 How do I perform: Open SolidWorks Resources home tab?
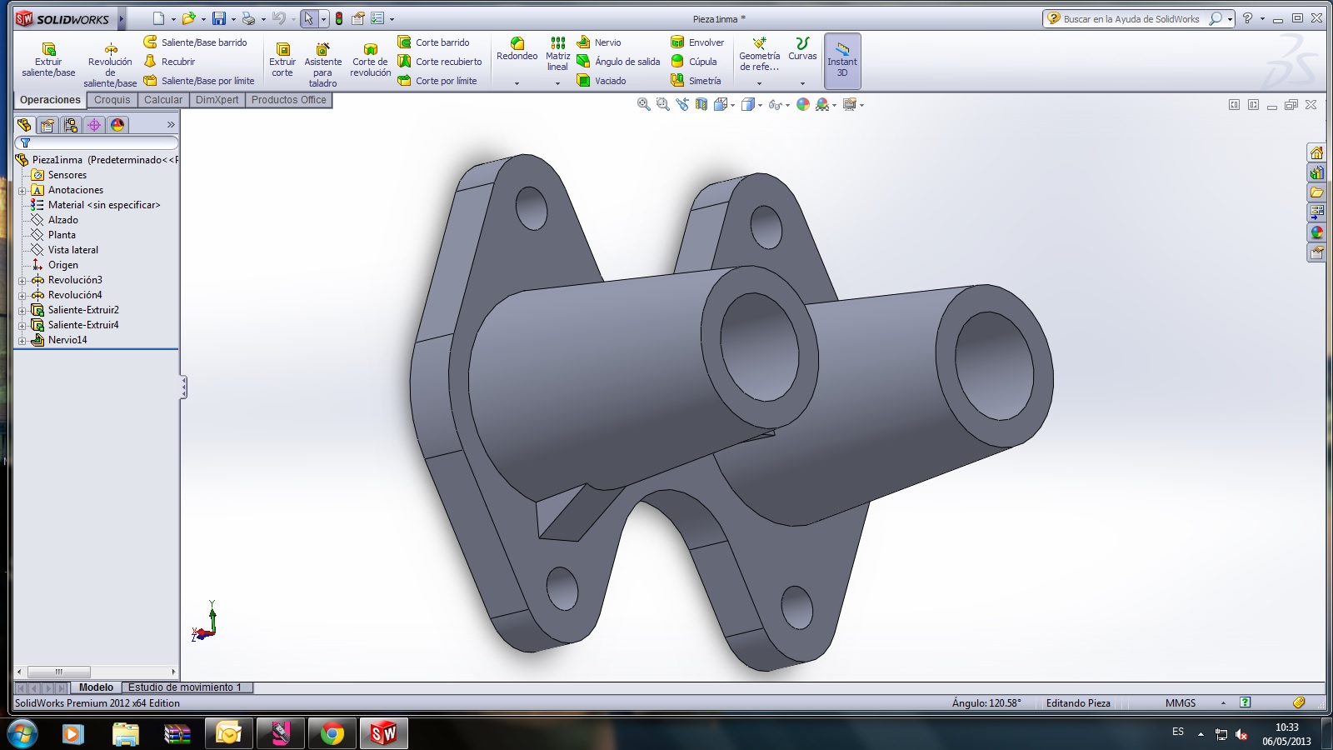click(1316, 152)
